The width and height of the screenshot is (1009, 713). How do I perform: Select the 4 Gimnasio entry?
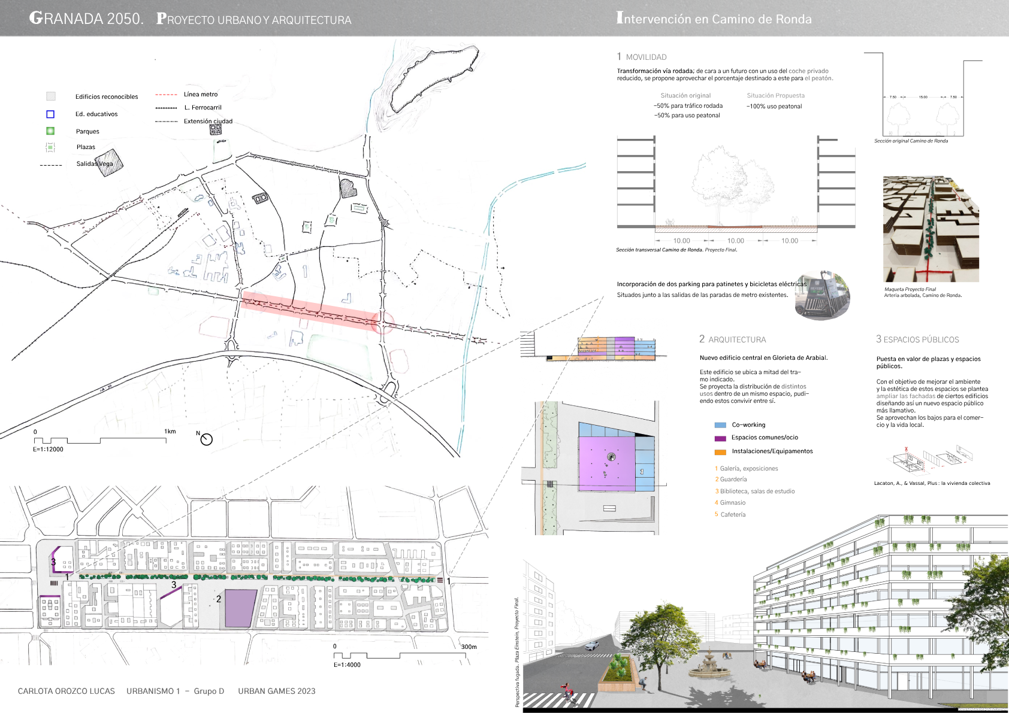click(x=730, y=503)
